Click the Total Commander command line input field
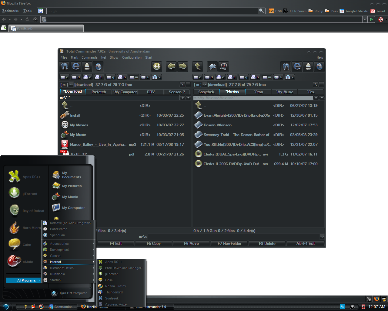The image size is (388, 311). click(x=233, y=237)
